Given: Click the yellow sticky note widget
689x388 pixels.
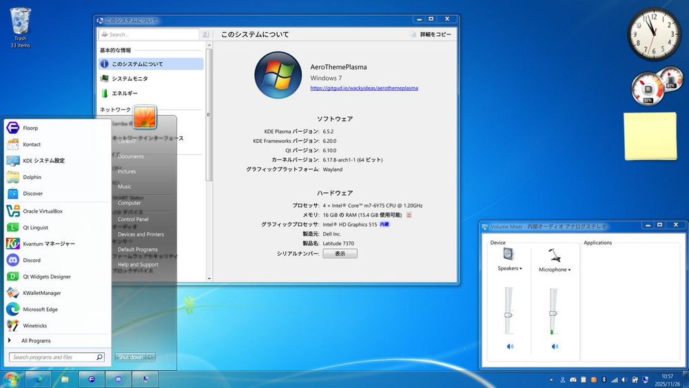Looking at the screenshot, I should tap(650, 136).
